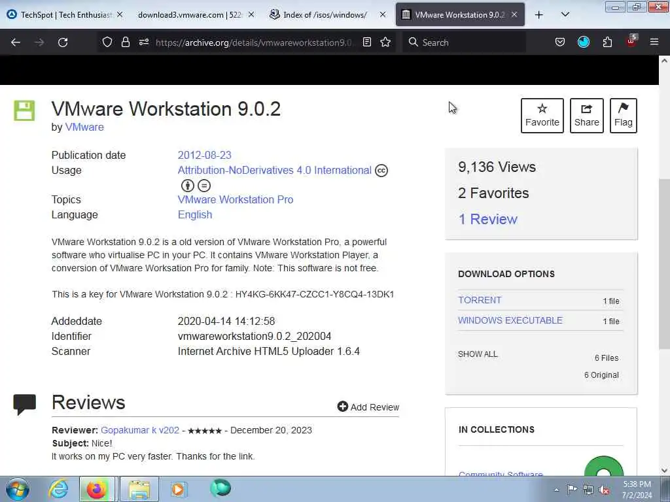Screen dimensions: 670x502
Task: Open the VMware Workstation Pro topic link
Action: click(236, 200)
